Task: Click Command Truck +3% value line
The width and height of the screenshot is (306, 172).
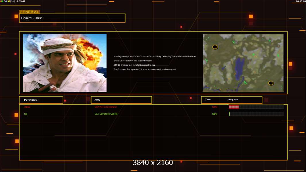Action: pyautogui.click(x=145, y=69)
